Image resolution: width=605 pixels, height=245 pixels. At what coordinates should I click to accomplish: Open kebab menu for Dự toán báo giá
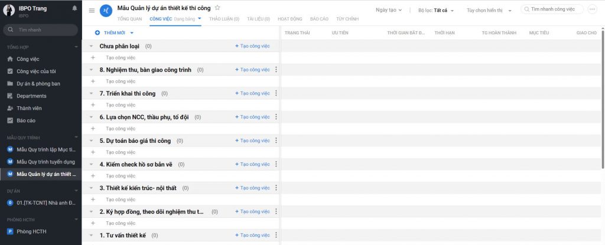(276, 141)
